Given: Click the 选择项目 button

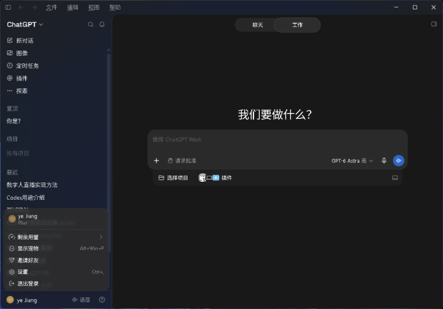Looking at the screenshot, I should tap(173, 178).
